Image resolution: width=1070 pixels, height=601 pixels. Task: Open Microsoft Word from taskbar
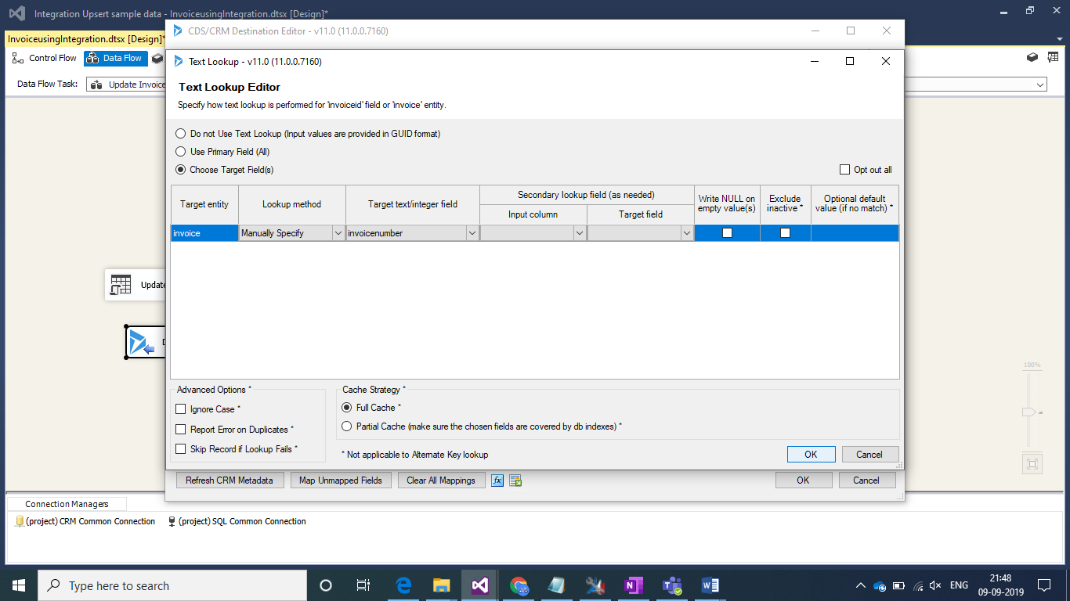coord(710,585)
